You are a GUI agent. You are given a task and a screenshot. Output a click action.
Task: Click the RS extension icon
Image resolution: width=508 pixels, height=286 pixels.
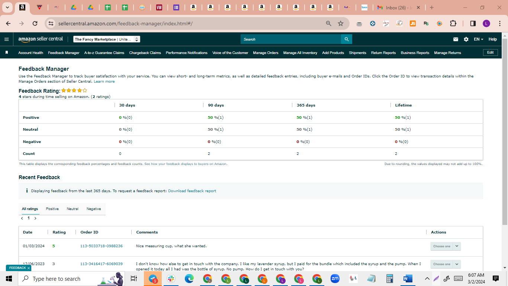[x=426, y=23]
